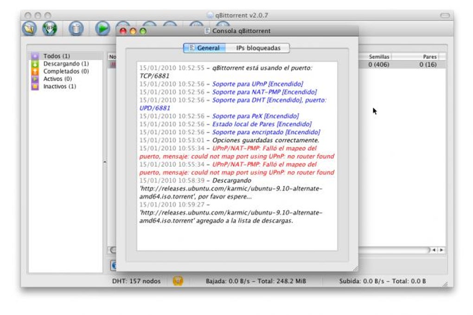Resume the torrent with the green play icon

point(103,29)
